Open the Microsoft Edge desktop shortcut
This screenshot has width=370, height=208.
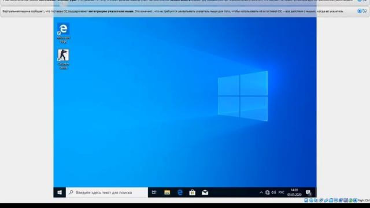click(63, 33)
